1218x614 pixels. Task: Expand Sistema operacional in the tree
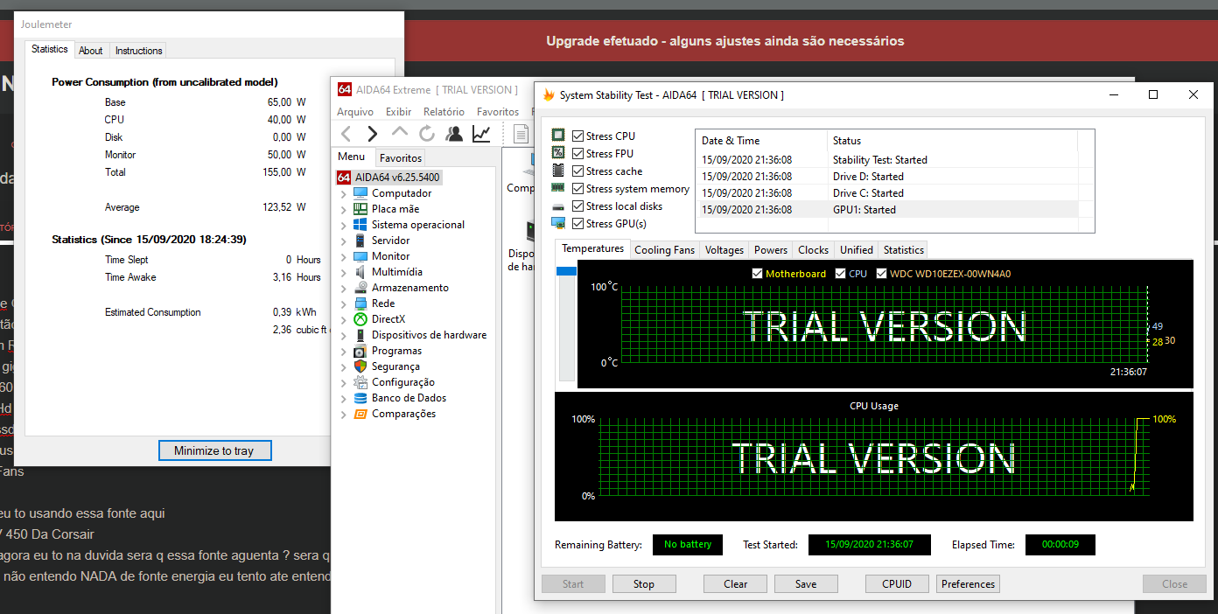pyautogui.click(x=344, y=225)
